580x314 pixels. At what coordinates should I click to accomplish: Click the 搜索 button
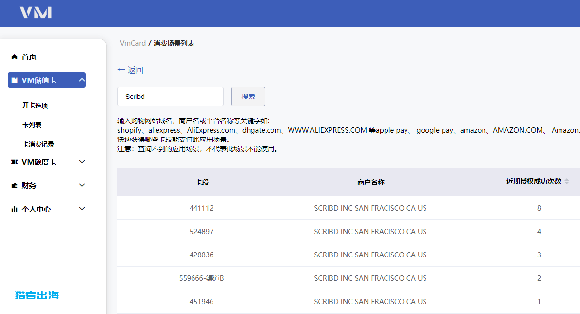(x=248, y=97)
